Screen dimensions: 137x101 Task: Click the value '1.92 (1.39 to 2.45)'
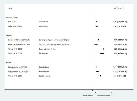(120, 54)
